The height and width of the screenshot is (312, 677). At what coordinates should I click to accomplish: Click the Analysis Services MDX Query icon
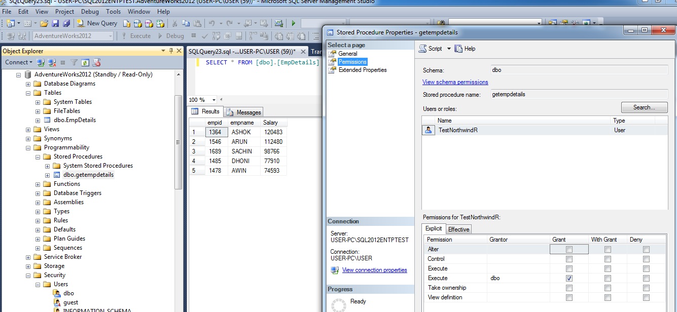[x=138, y=23]
